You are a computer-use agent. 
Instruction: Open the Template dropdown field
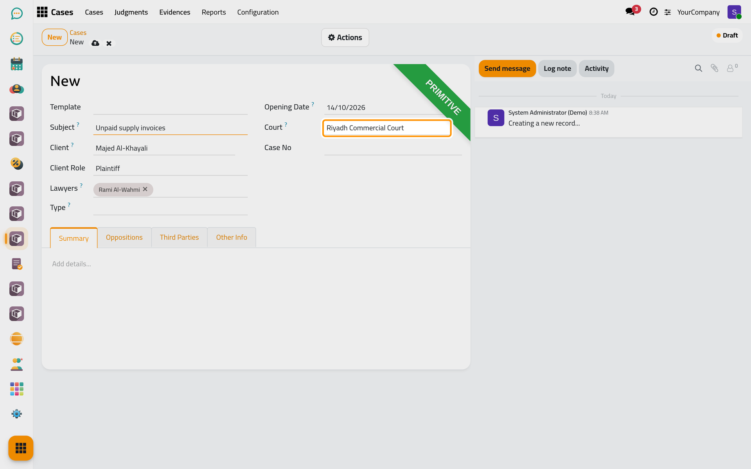pos(170,107)
